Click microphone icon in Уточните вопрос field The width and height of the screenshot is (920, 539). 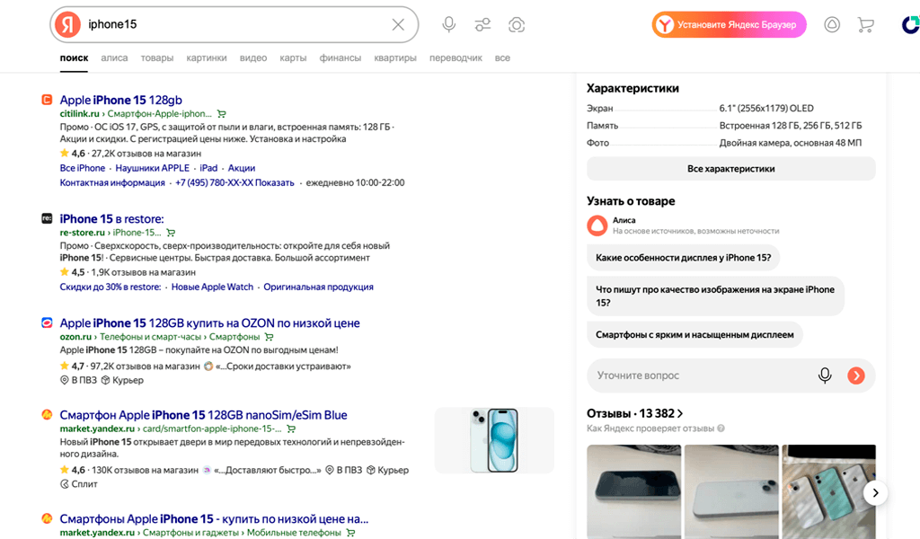coord(825,376)
